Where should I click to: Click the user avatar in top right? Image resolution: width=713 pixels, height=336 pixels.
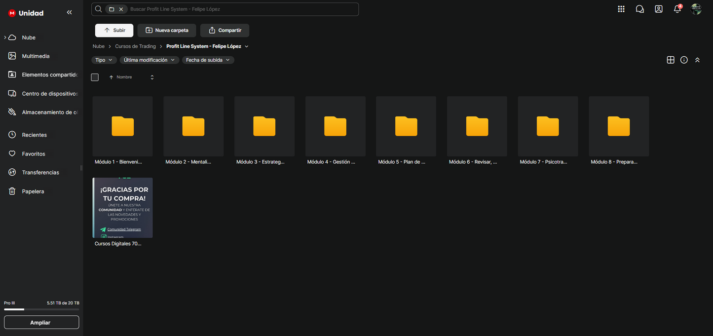point(696,9)
